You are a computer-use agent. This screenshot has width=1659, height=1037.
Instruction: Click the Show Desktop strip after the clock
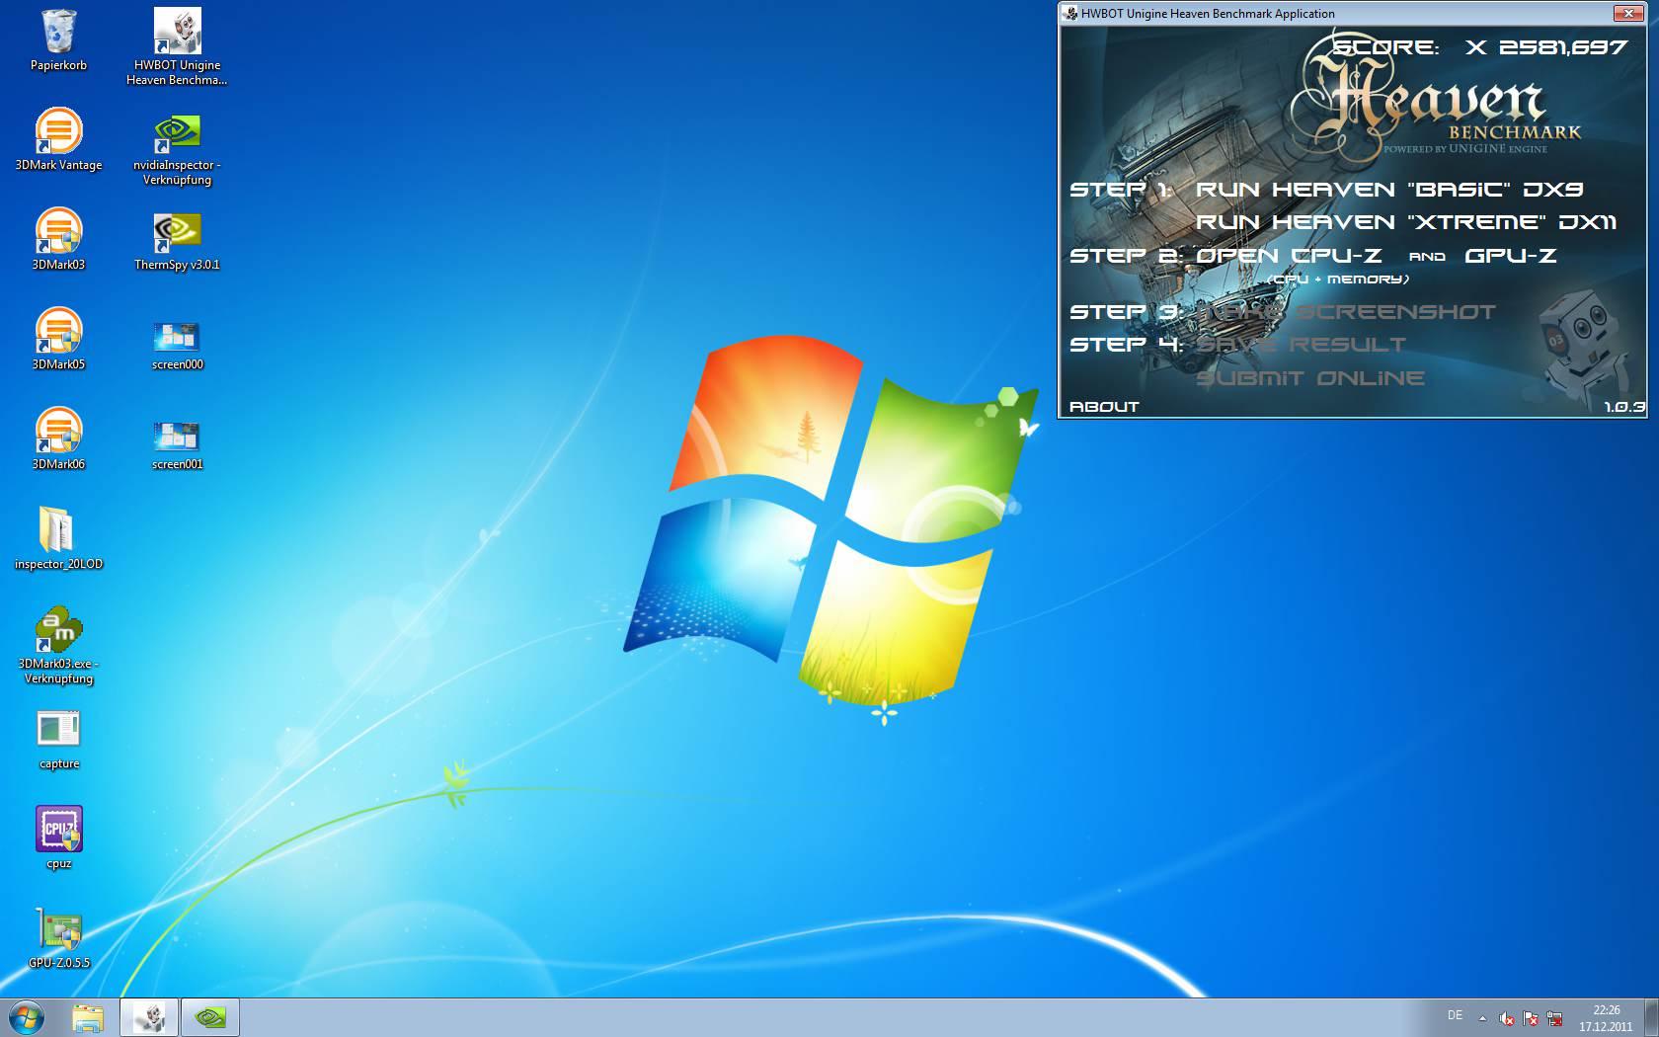(x=1651, y=1017)
